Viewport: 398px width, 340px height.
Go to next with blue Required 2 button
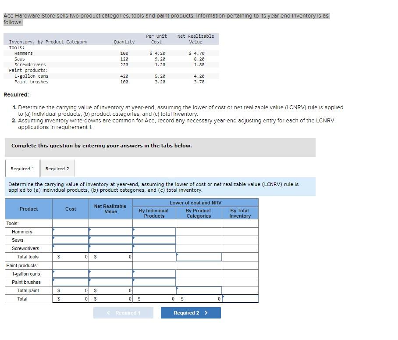pyautogui.click(x=191, y=313)
